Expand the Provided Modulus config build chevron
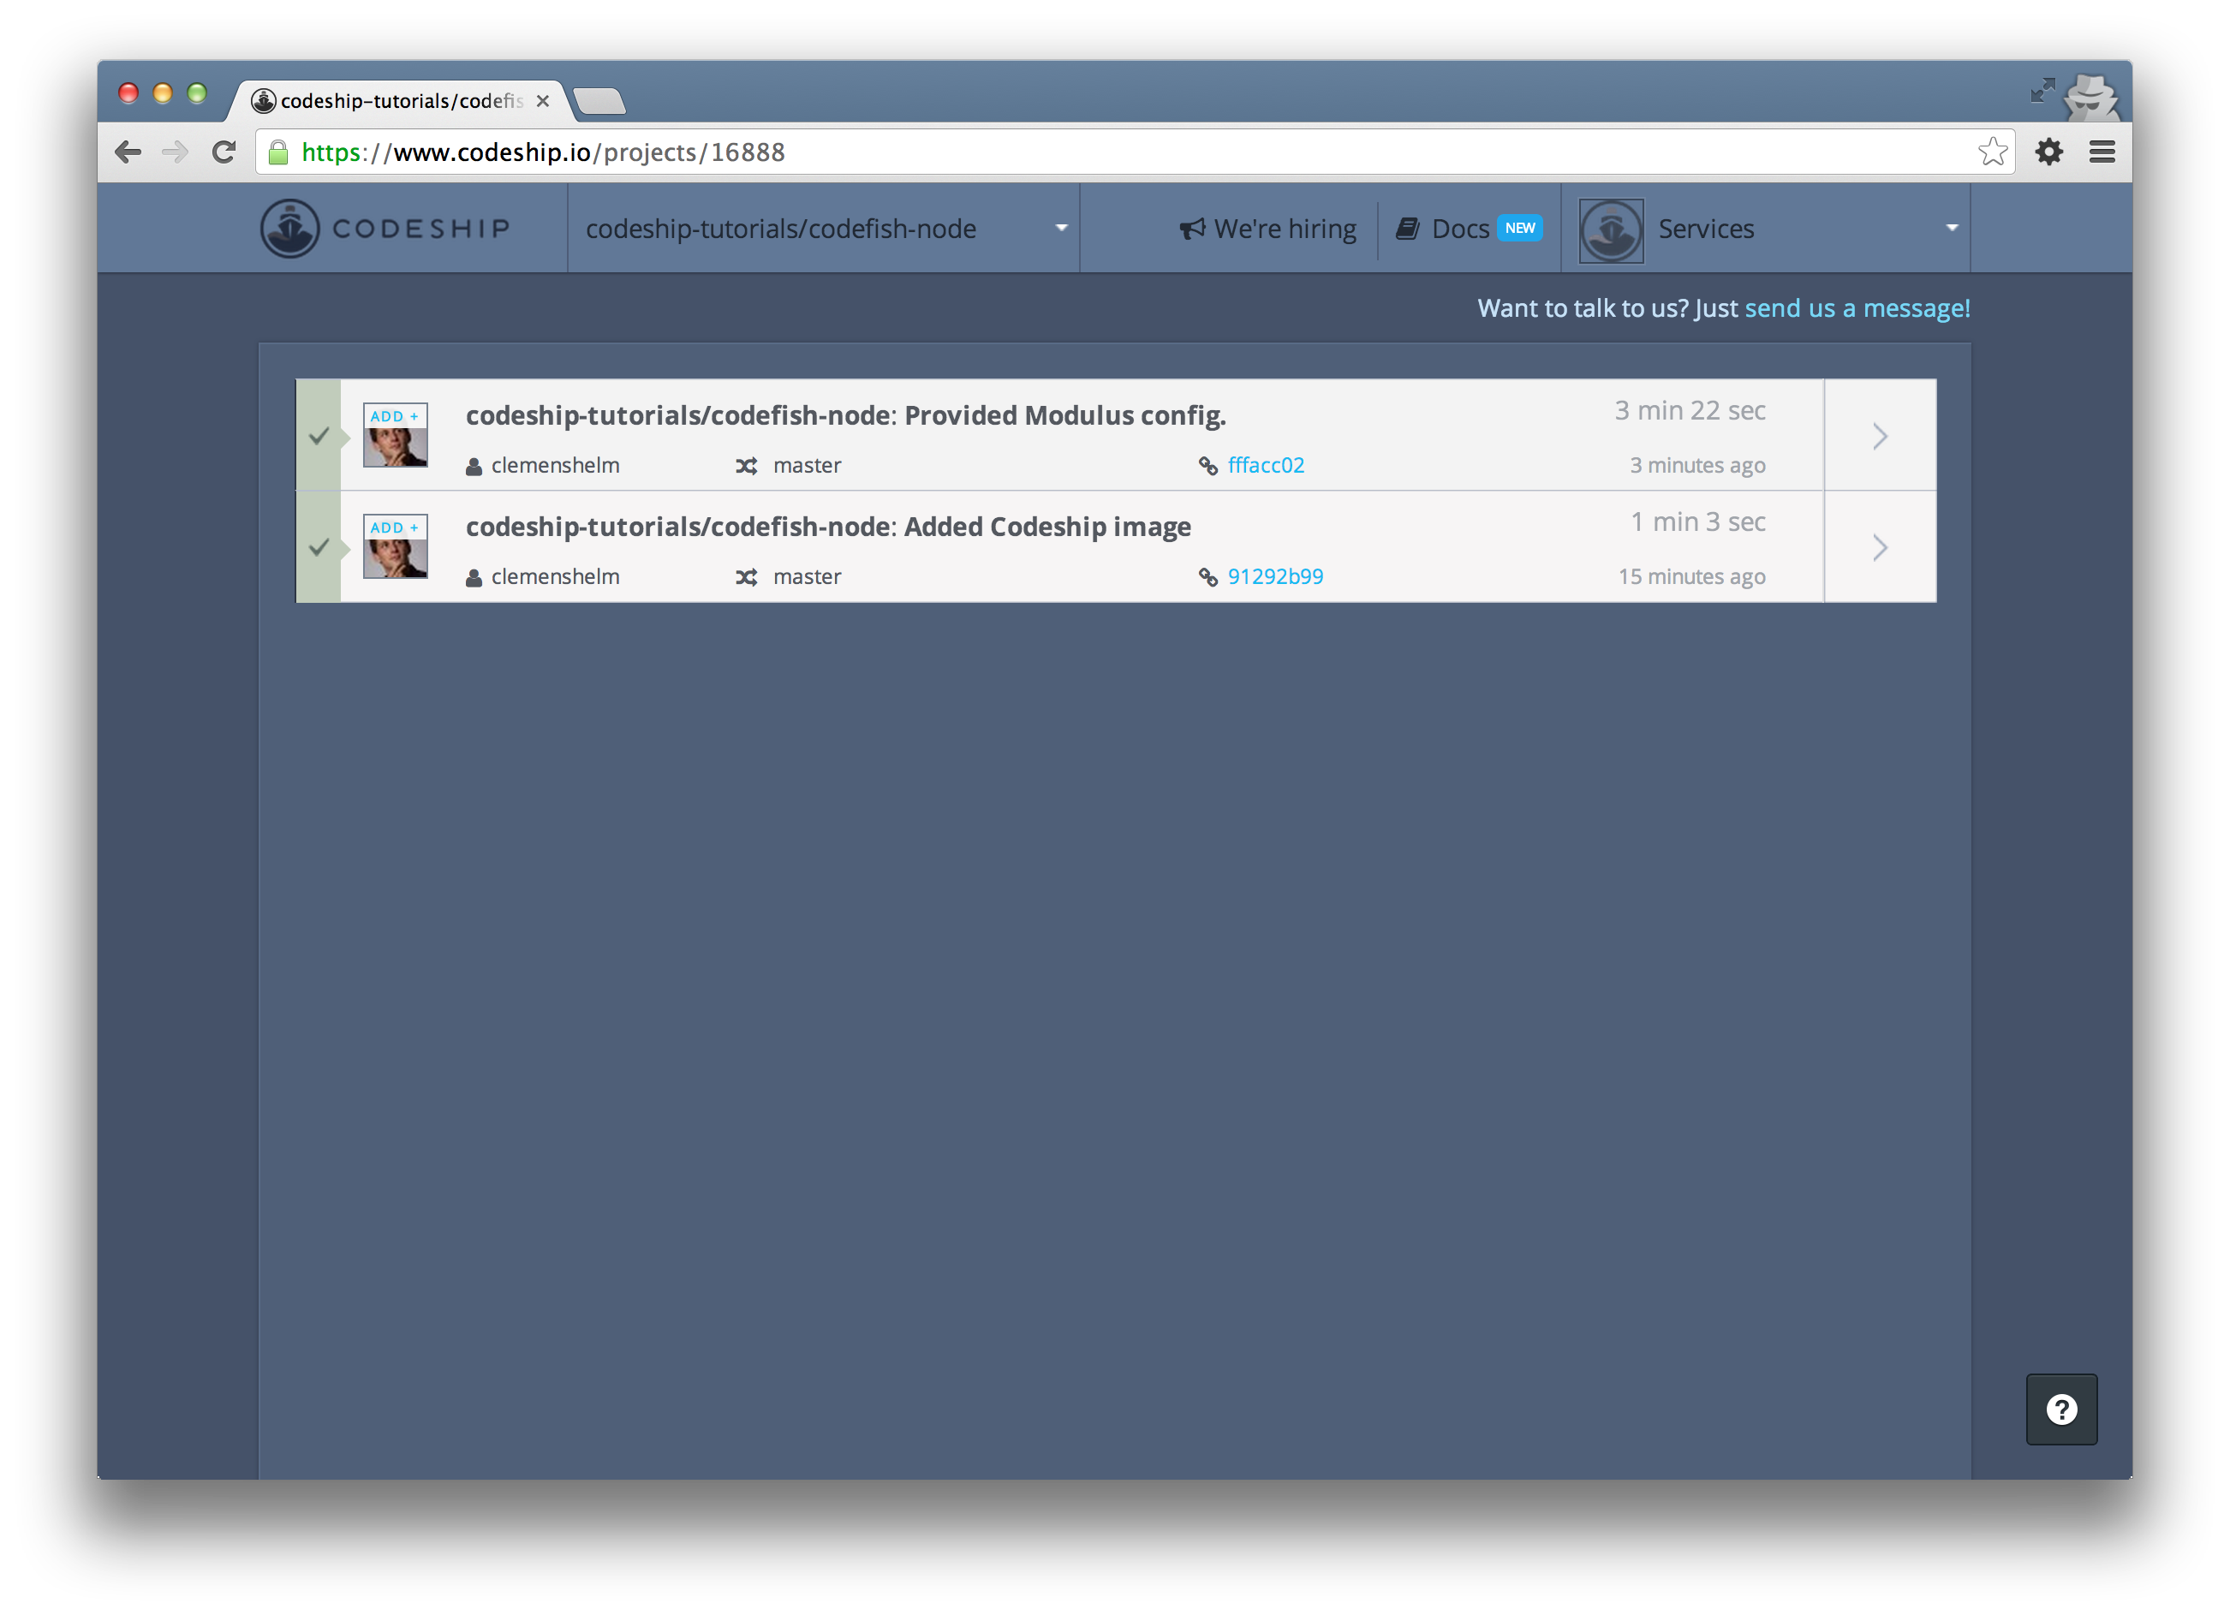 [x=1879, y=436]
